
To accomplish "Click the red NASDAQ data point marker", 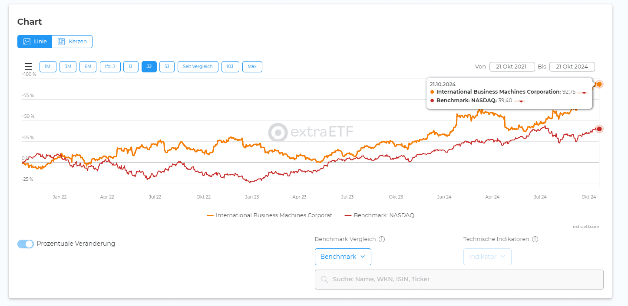I will (599, 129).
